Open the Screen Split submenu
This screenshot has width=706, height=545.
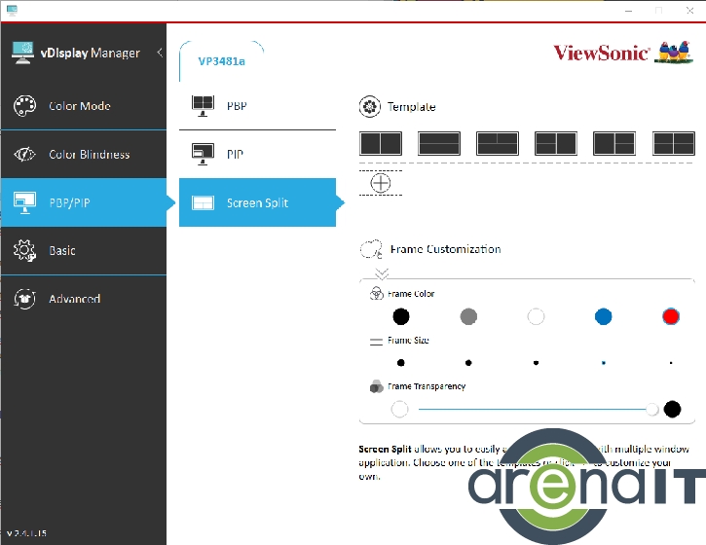coord(257,202)
